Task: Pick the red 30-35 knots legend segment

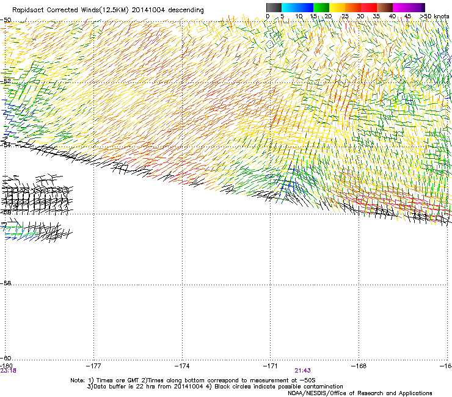Action: click(369, 7)
